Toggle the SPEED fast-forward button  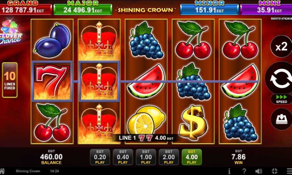pos(281,99)
